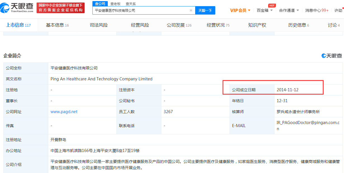Screen dimensions: 344x173
Task: Click the 天眼查 logo in the header
Action: click(17, 8)
